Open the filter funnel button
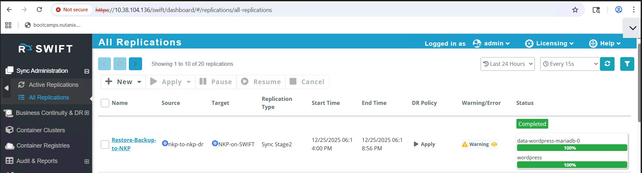 [627, 64]
